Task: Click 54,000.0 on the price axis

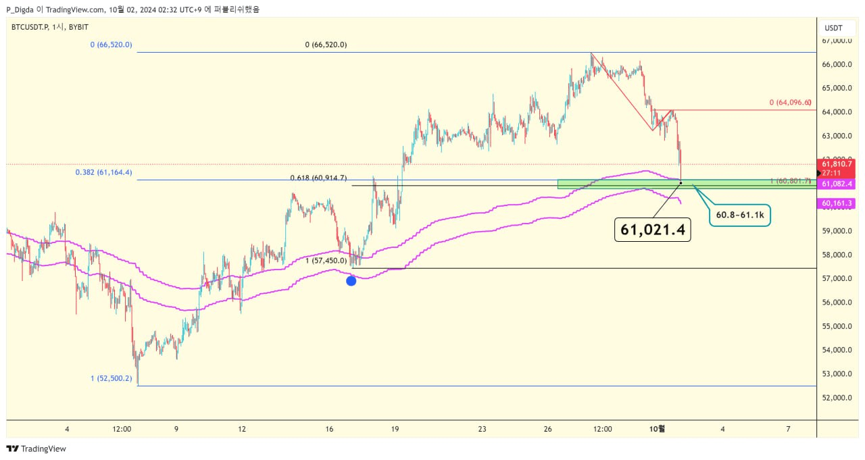Action: [x=837, y=350]
